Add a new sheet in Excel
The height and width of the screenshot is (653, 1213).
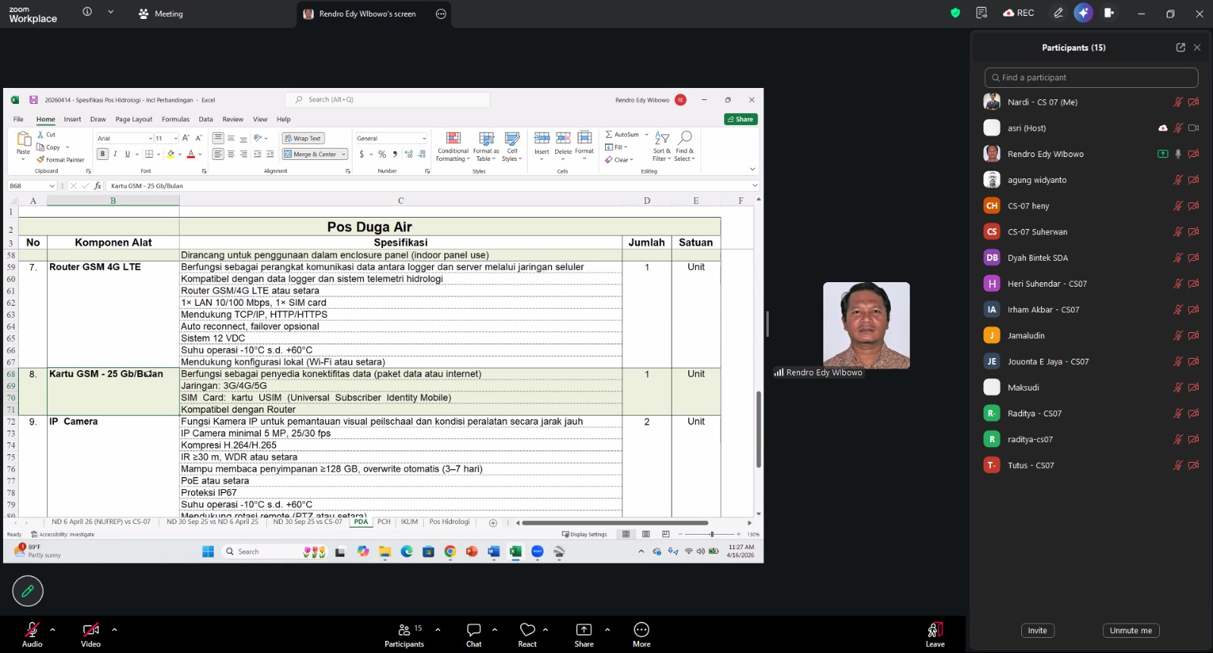tap(493, 523)
